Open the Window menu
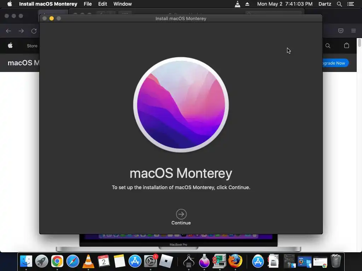Viewport: 362px width, 271px height. (x=123, y=4)
